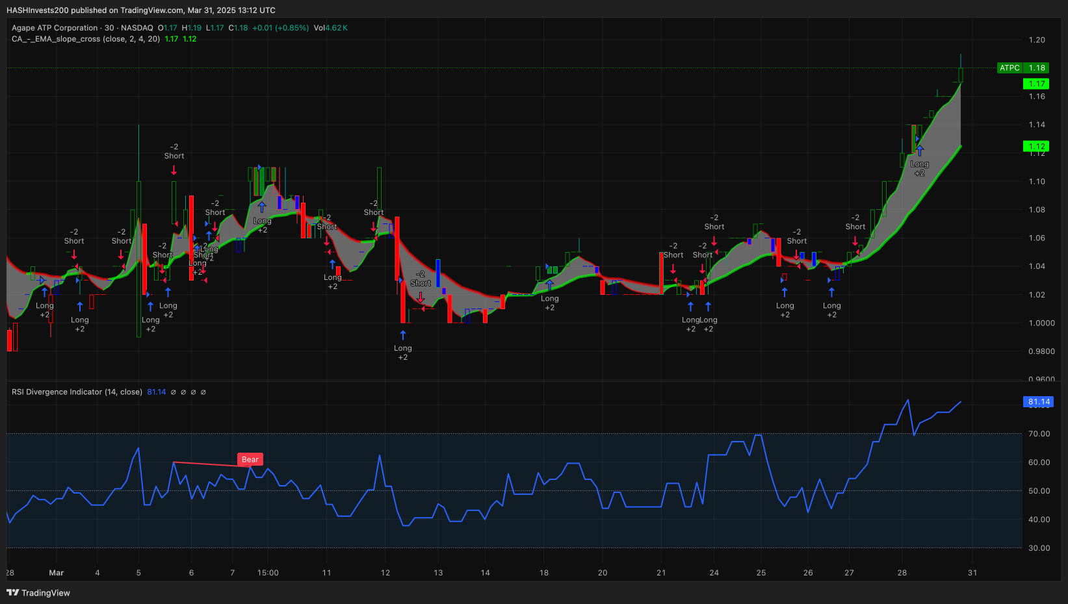Click Long +2 signal under March 12 low

(403, 353)
